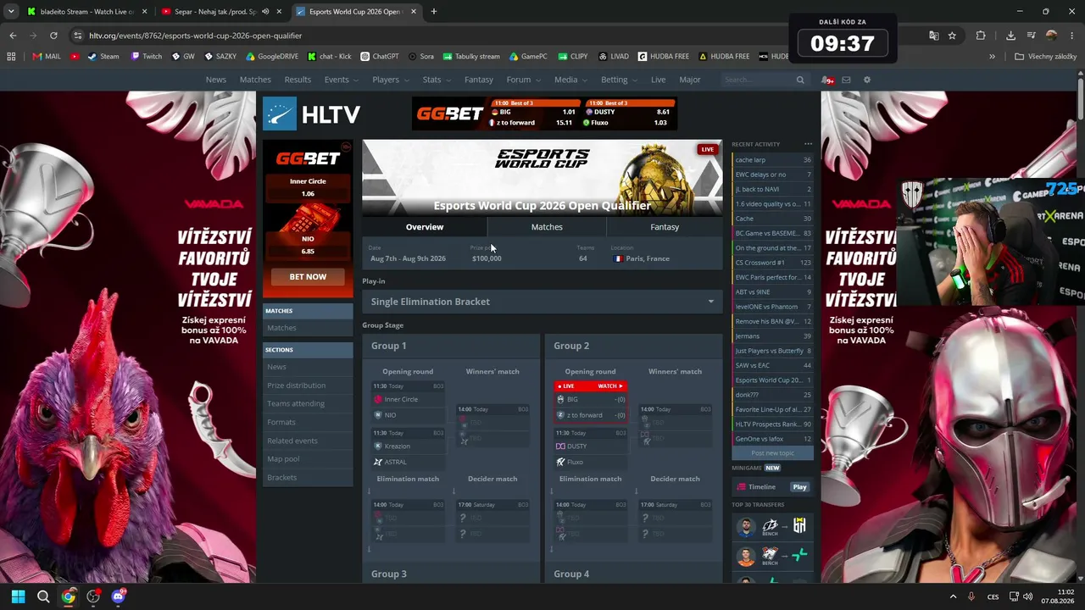Open the Paris, France location link
This screenshot has width=1085, height=610.
pos(642,258)
